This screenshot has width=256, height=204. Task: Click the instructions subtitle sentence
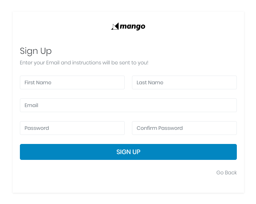tap(84, 63)
